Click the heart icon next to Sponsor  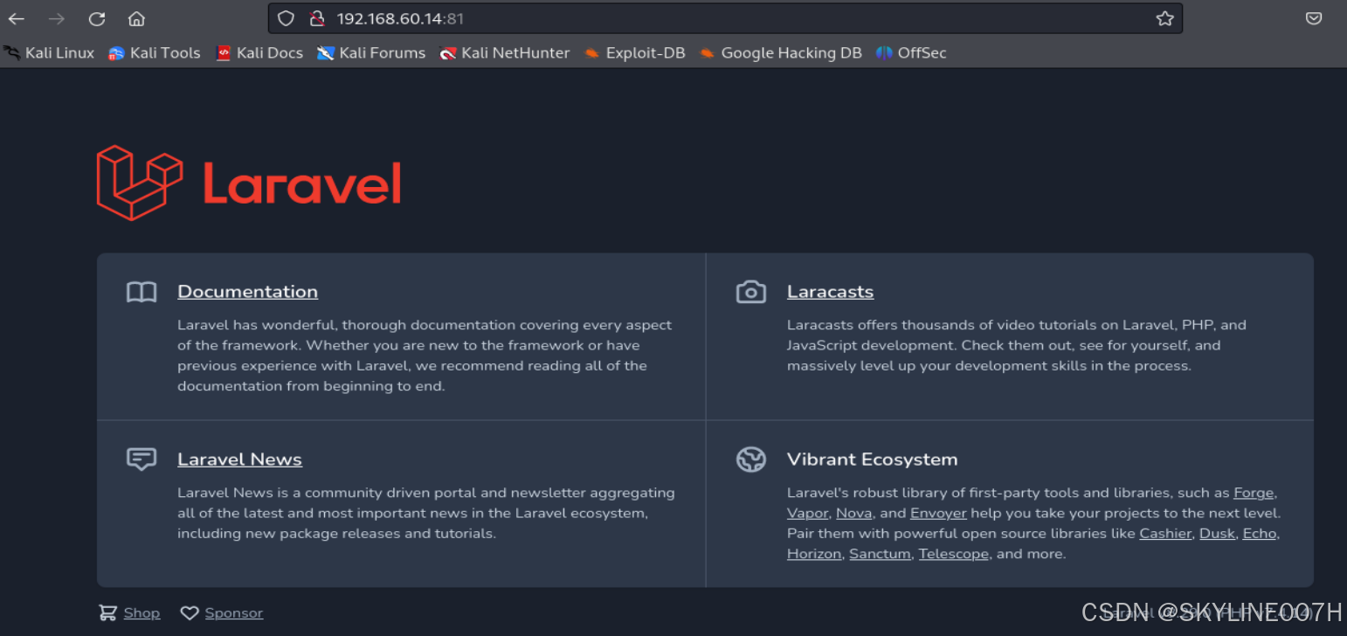[x=190, y=612]
